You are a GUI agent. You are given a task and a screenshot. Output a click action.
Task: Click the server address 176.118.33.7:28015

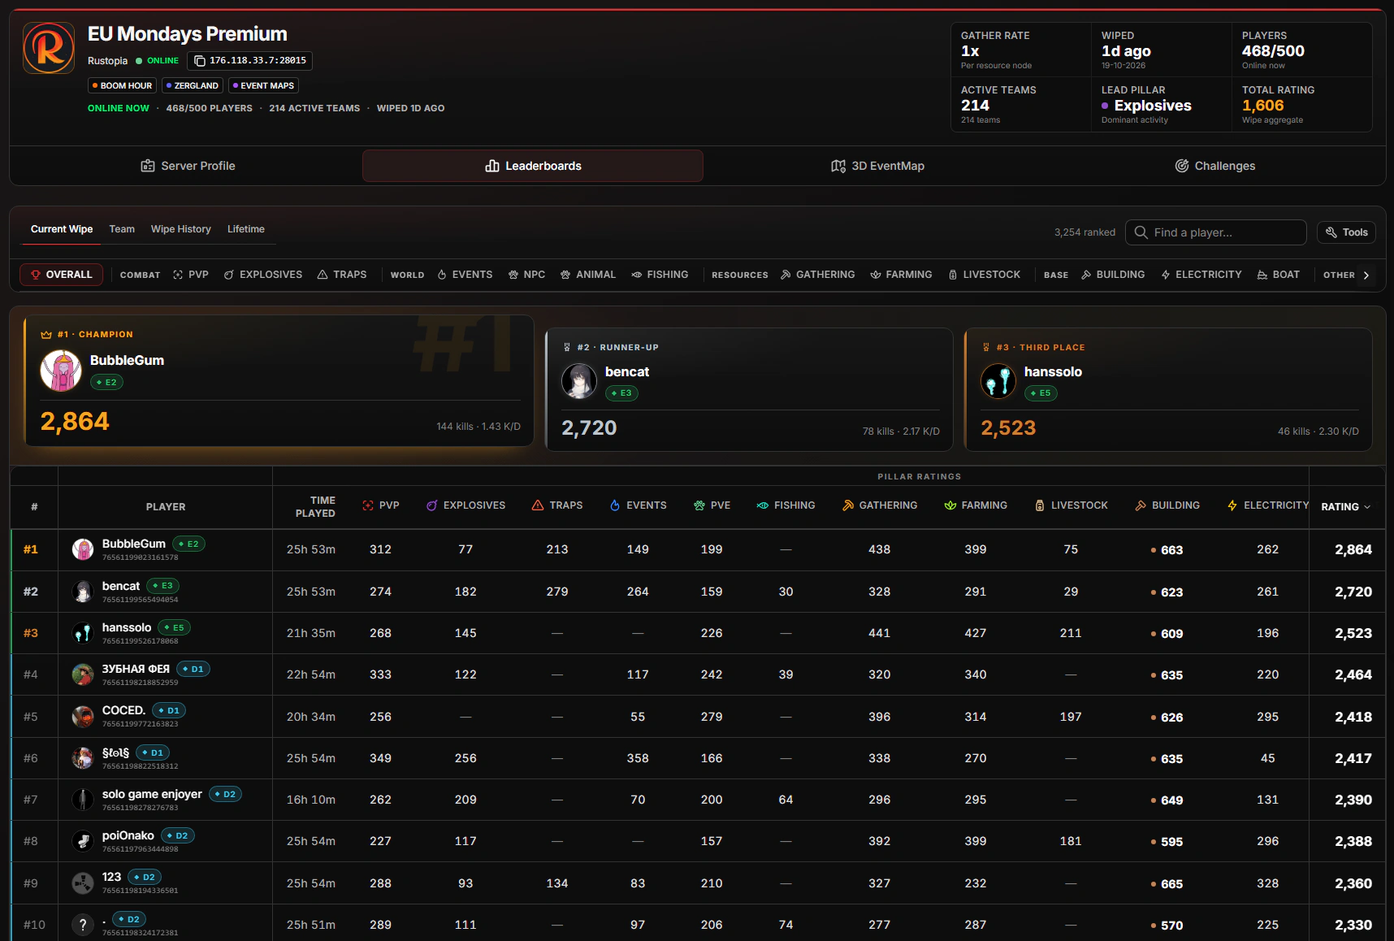click(x=258, y=61)
